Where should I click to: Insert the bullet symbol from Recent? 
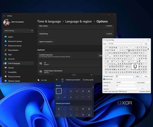pos(77,97)
